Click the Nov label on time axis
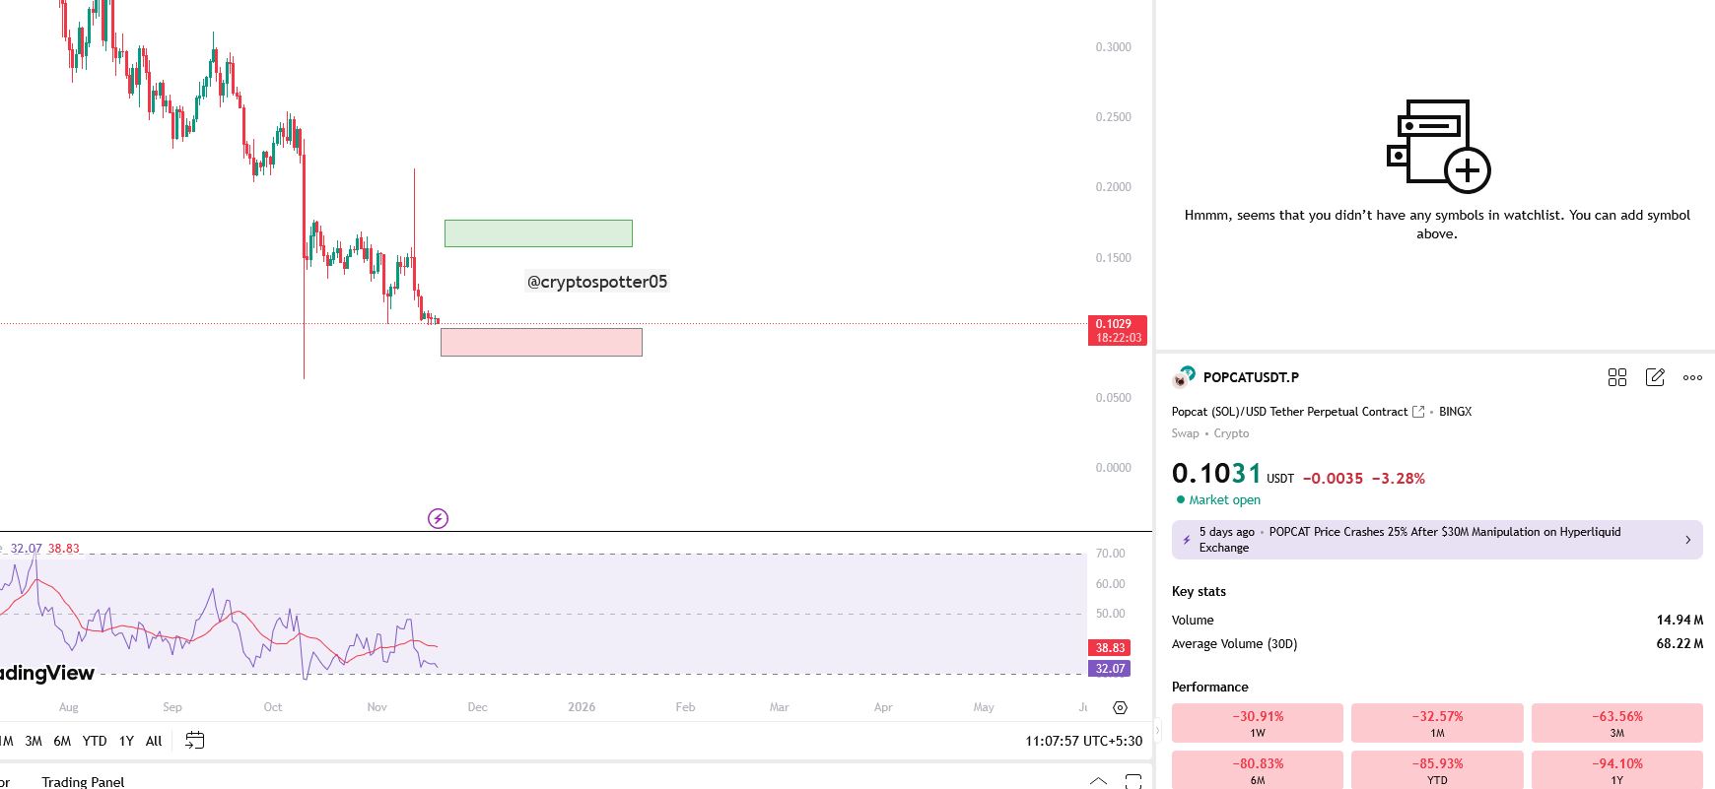 (x=377, y=707)
